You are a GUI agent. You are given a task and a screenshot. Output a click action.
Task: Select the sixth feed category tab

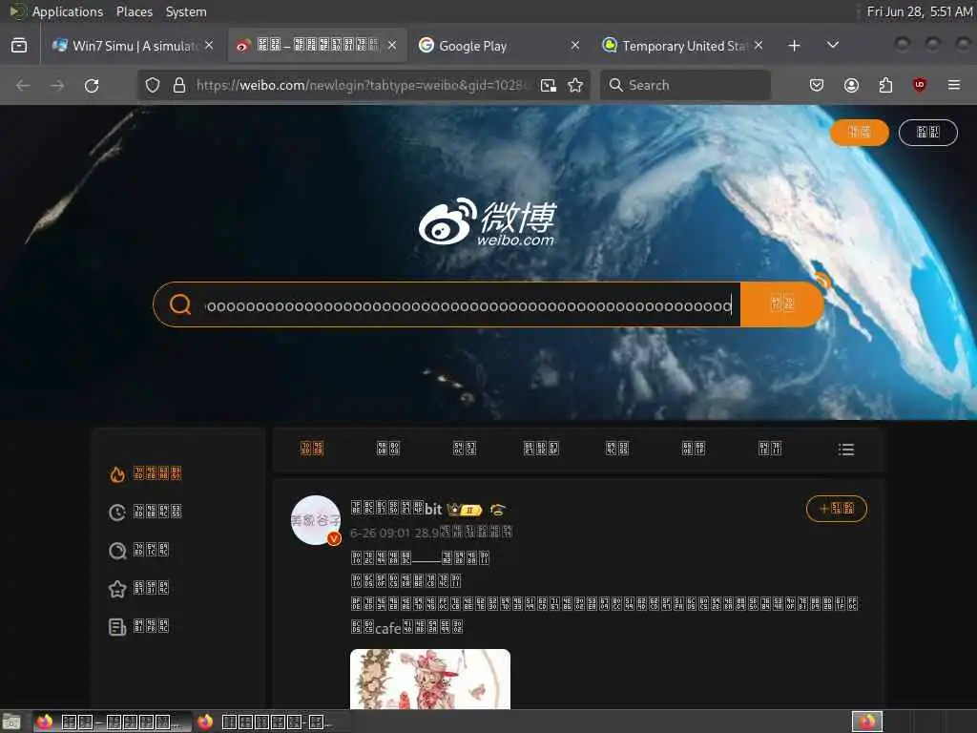[694, 449]
